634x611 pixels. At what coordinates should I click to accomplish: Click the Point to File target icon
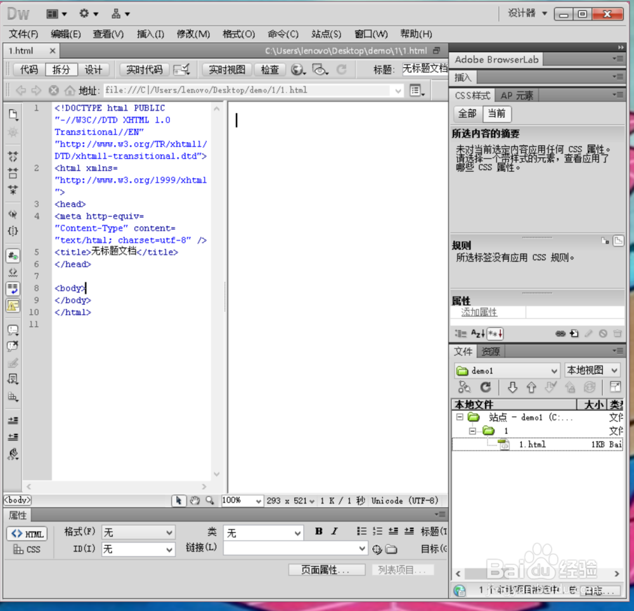377,549
